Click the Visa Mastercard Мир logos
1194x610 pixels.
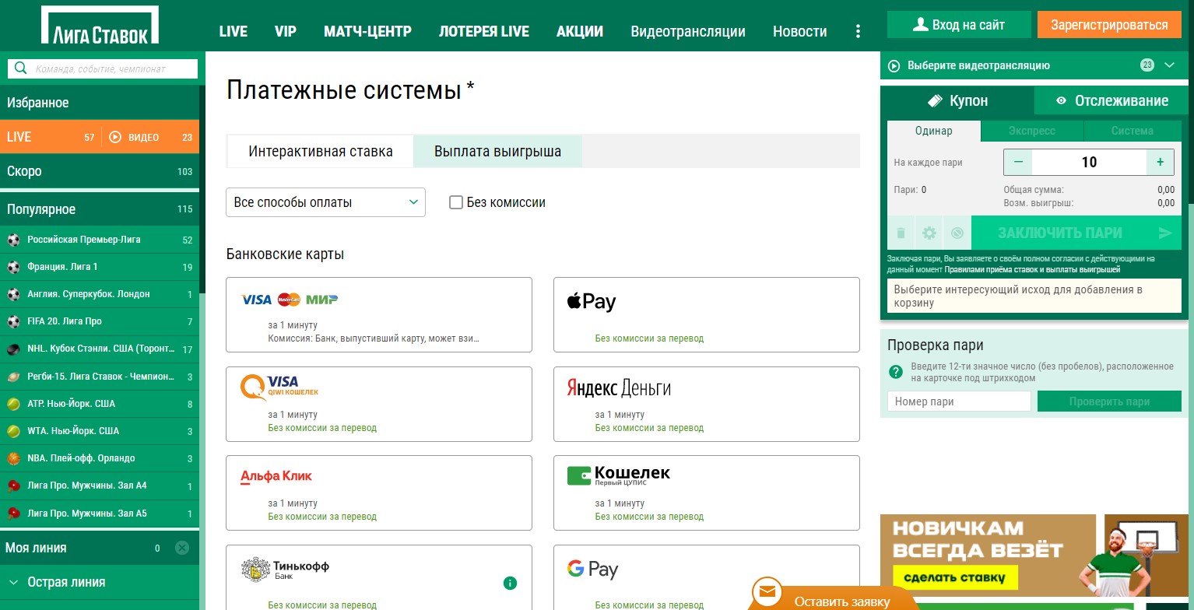(x=290, y=300)
